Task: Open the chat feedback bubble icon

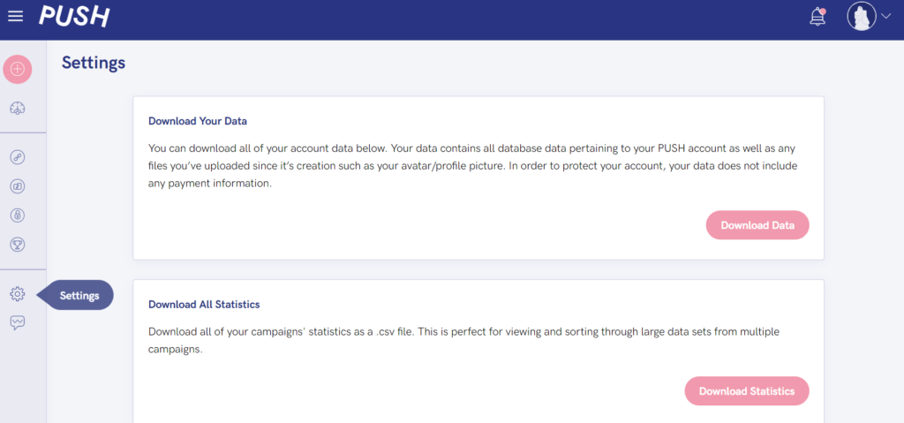Action: [x=18, y=322]
